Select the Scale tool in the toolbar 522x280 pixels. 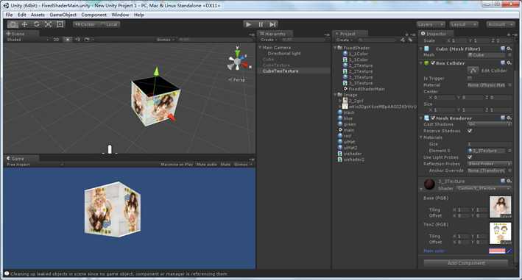click(49, 24)
